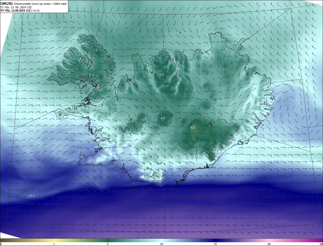This screenshot has height=246, width=323.
Task: Click the 4.0 value label on Vatnajökull
Action: (x=192, y=128)
